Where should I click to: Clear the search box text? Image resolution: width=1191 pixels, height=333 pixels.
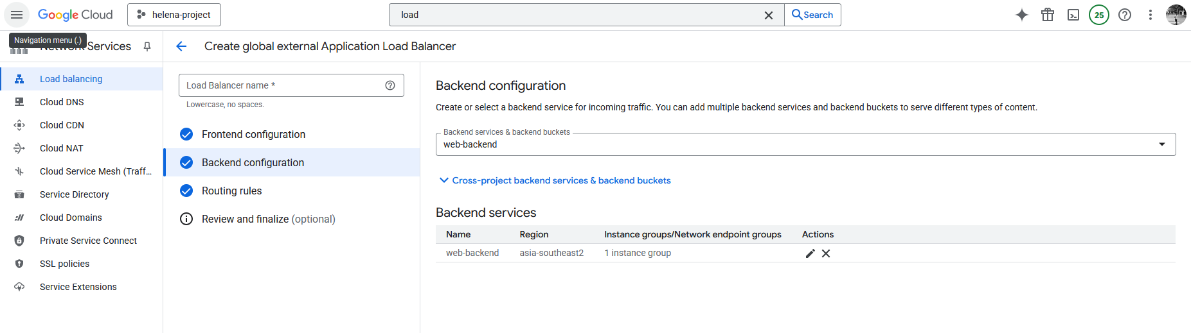click(x=768, y=15)
